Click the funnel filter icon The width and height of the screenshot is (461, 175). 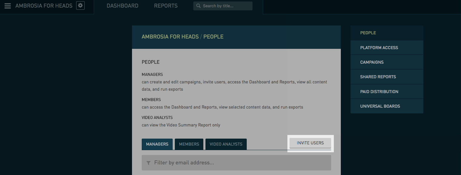pos(148,163)
